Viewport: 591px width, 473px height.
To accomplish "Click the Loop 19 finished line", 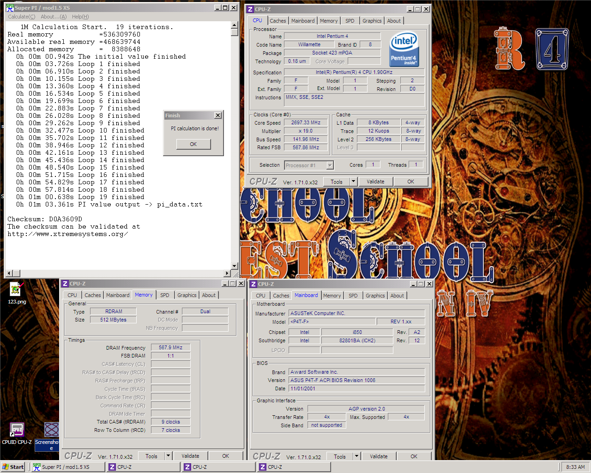I will click(80, 197).
